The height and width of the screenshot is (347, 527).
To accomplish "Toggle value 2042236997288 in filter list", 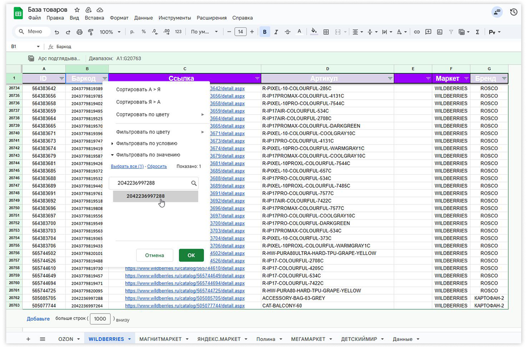I will pyautogui.click(x=146, y=196).
